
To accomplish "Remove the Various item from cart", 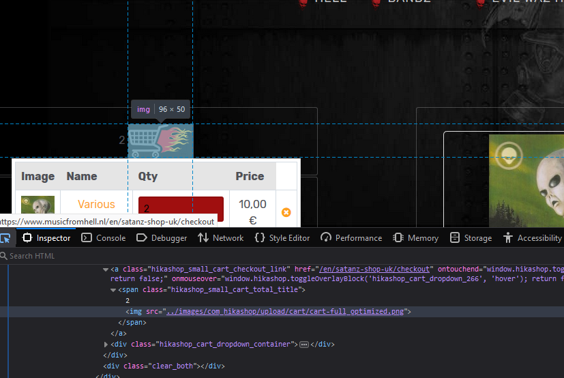I will (x=286, y=212).
